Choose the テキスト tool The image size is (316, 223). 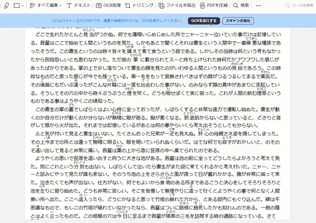point(78,6)
